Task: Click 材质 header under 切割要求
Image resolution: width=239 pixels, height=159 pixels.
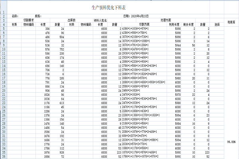Action: (x=14, y=24)
